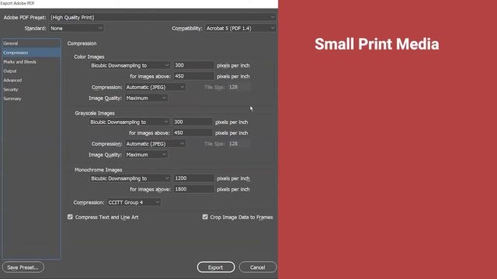The width and height of the screenshot is (497, 279).
Task: Click the Export Adobe PDF title bar
Action: (x=139, y=3)
